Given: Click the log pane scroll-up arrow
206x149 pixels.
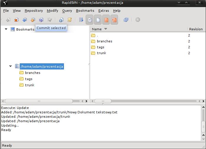Looking at the screenshot, I should click(x=203, y=107).
